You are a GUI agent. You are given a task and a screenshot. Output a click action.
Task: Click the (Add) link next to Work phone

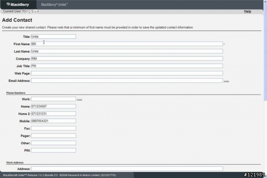[79, 100]
